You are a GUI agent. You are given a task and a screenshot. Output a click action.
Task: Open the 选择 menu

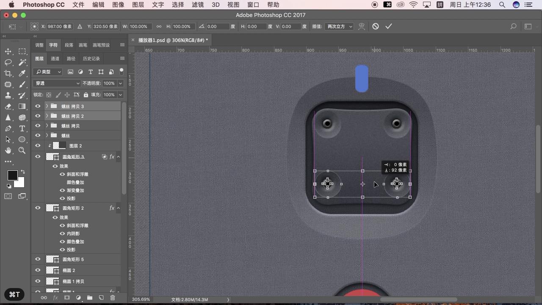(x=178, y=5)
